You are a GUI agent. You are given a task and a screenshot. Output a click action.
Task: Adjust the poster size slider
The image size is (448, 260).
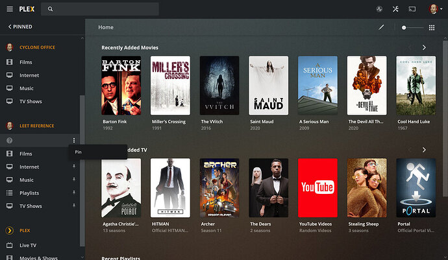[x=412, y=28]
